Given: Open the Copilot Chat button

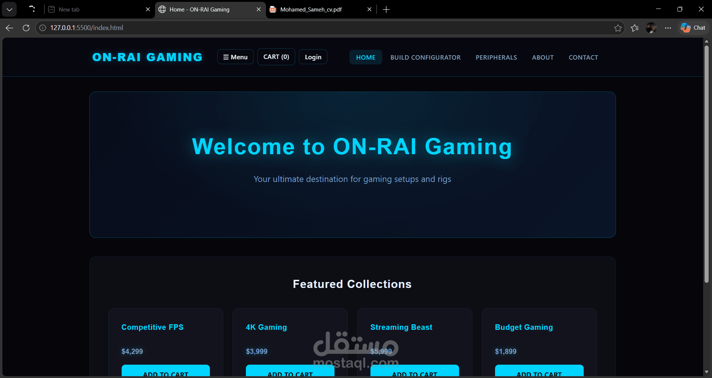Looking at the screenshot, I should [693, 28].
